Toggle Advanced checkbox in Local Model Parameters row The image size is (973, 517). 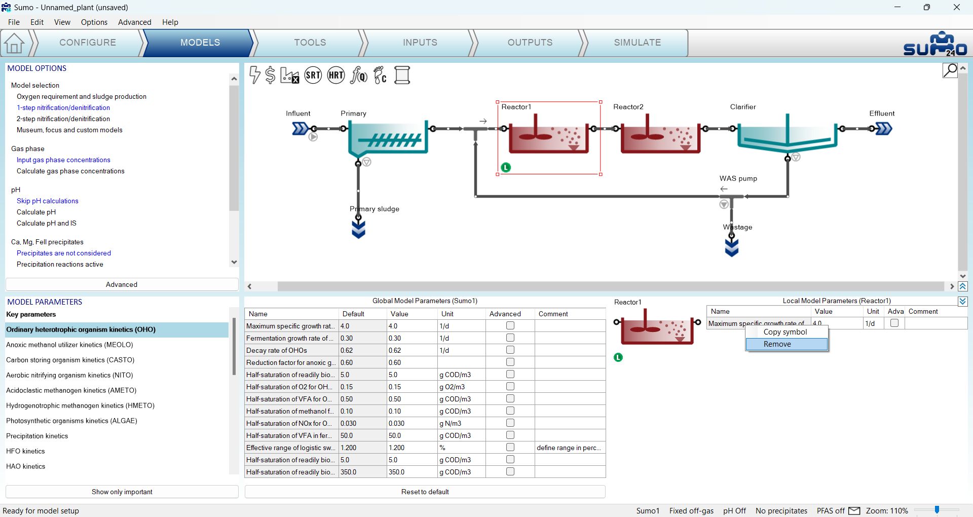tap(894, 323)
